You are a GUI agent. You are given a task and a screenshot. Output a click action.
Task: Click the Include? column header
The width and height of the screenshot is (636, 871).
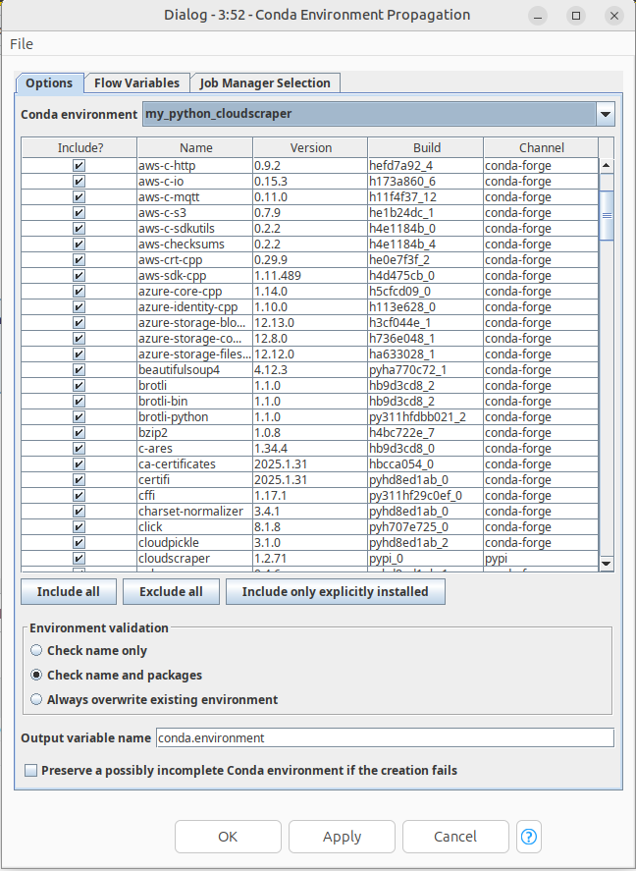click(79, 147)
